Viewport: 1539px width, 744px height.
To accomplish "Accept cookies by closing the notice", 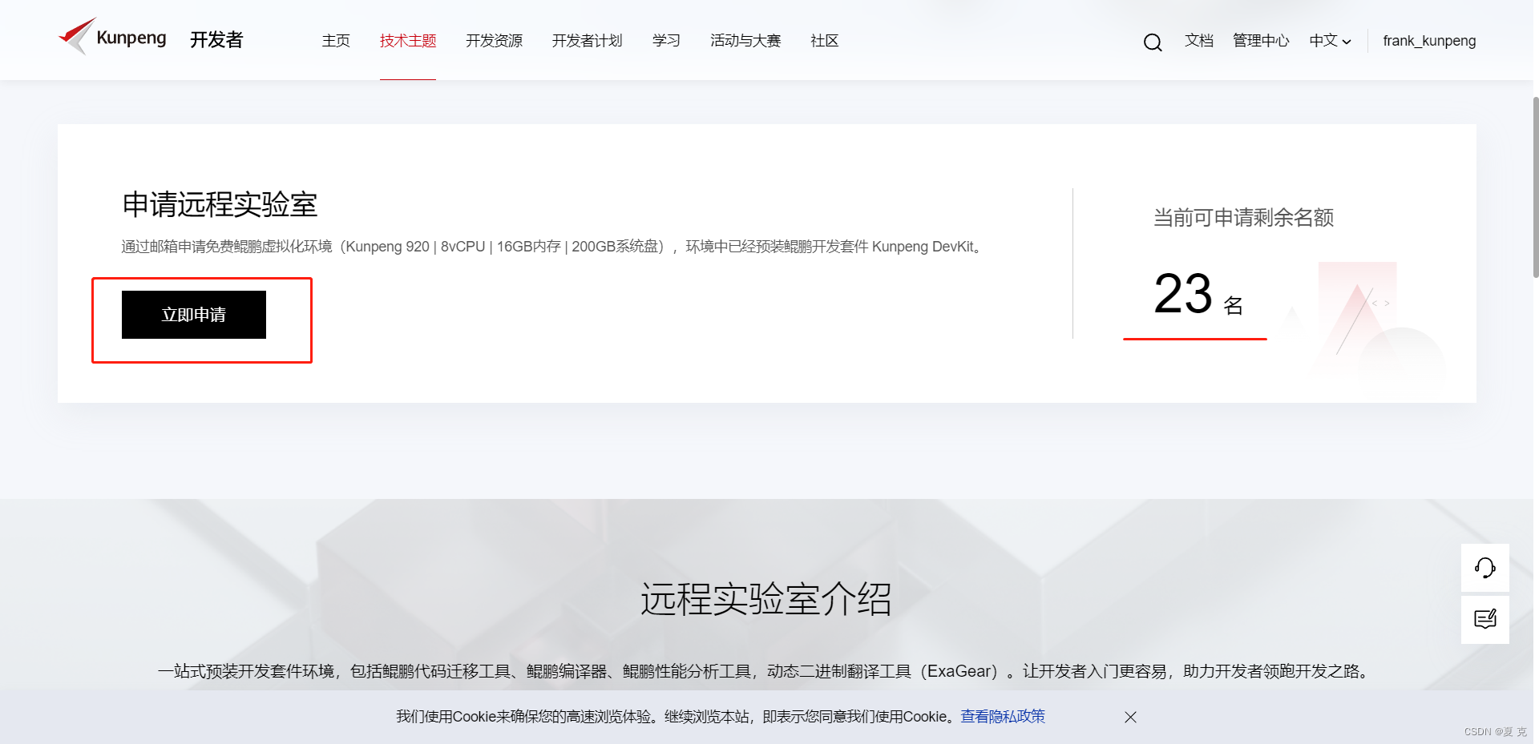I will pos(1129,717).
